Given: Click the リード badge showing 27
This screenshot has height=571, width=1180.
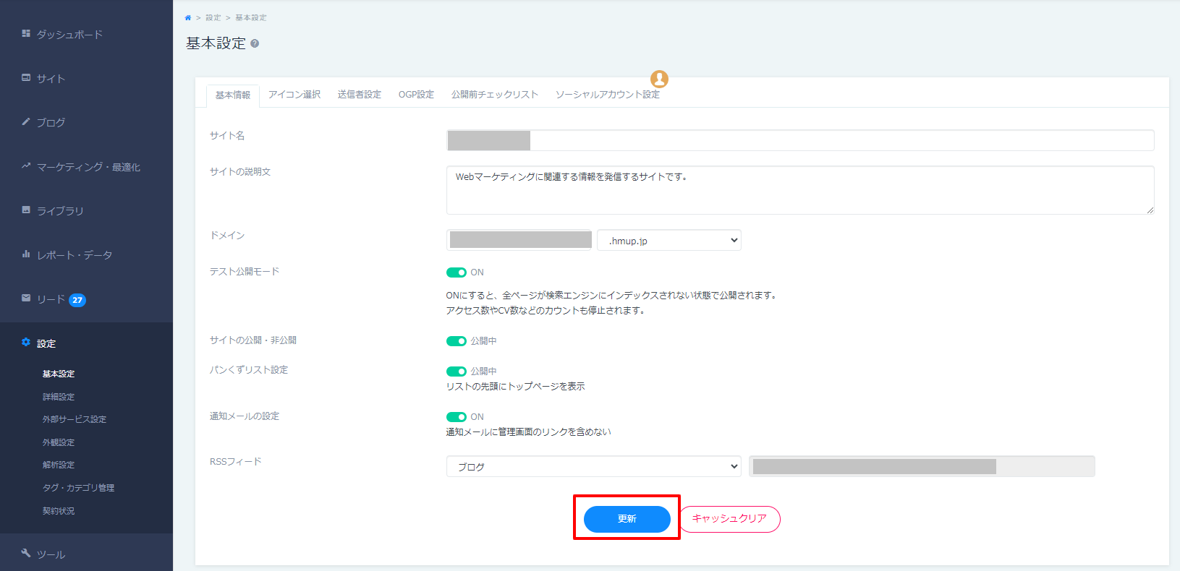Looking at the screenshot, I should point(77,300).
